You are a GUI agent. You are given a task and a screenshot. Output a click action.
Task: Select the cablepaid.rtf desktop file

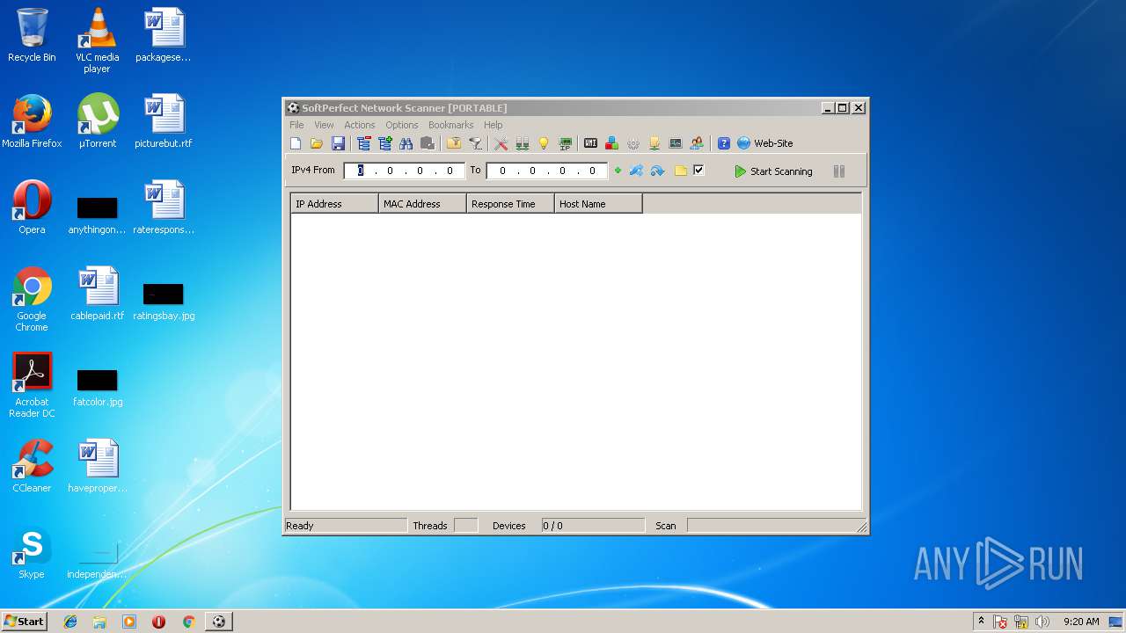[98, 294]
